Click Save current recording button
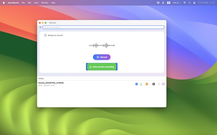 coord(102,67)
